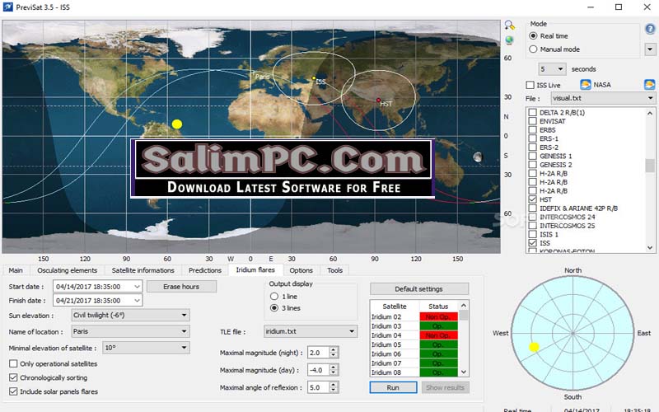
Task: Open the blue help question mark icon
Action: pyautogui.click(x=650, y=29)
